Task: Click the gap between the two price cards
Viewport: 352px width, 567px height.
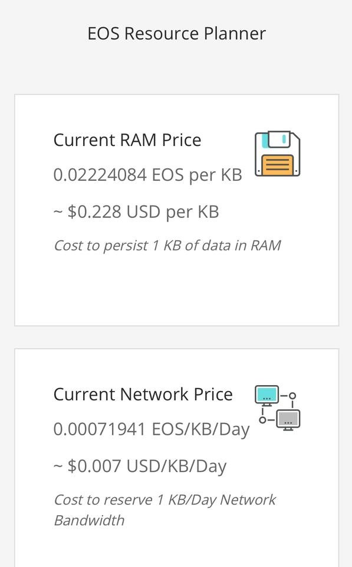Action: click(176, 337)
